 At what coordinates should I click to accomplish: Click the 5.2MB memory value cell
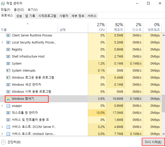tap(116, 42)
